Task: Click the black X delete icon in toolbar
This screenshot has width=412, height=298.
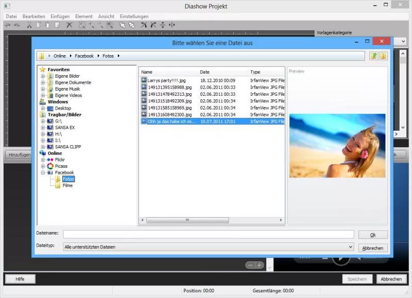Action: point(70,25)
